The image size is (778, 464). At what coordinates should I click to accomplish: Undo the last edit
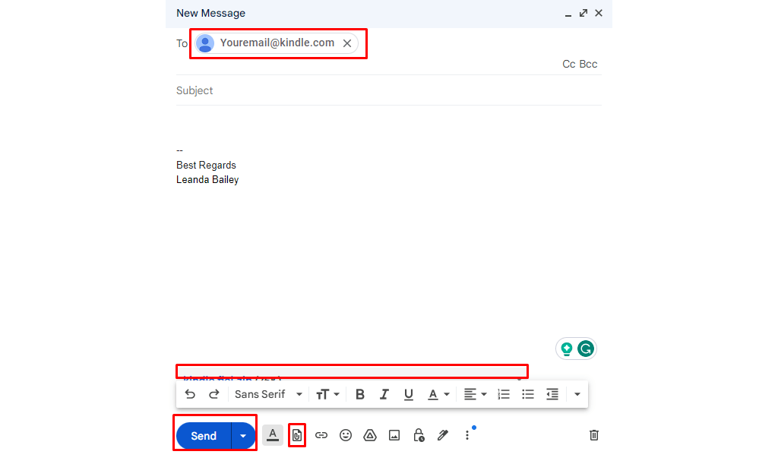[190, 394]
